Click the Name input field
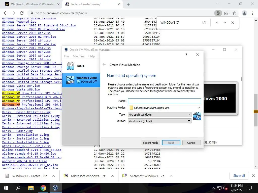Screen dimensions: 258x193 pos(164,101)
